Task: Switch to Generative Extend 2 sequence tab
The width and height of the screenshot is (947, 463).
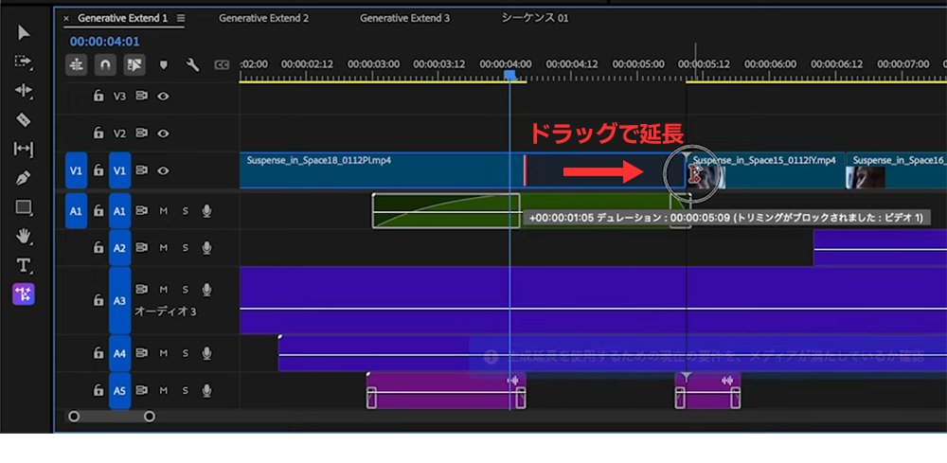Action: (263, 18)
